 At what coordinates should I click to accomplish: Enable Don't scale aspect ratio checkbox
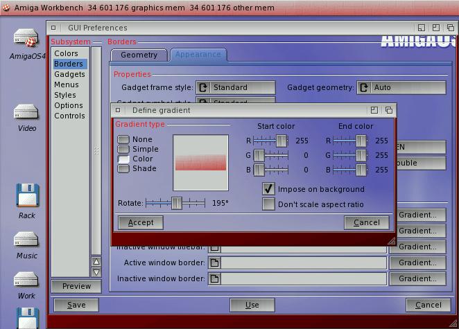pos(268,204)
